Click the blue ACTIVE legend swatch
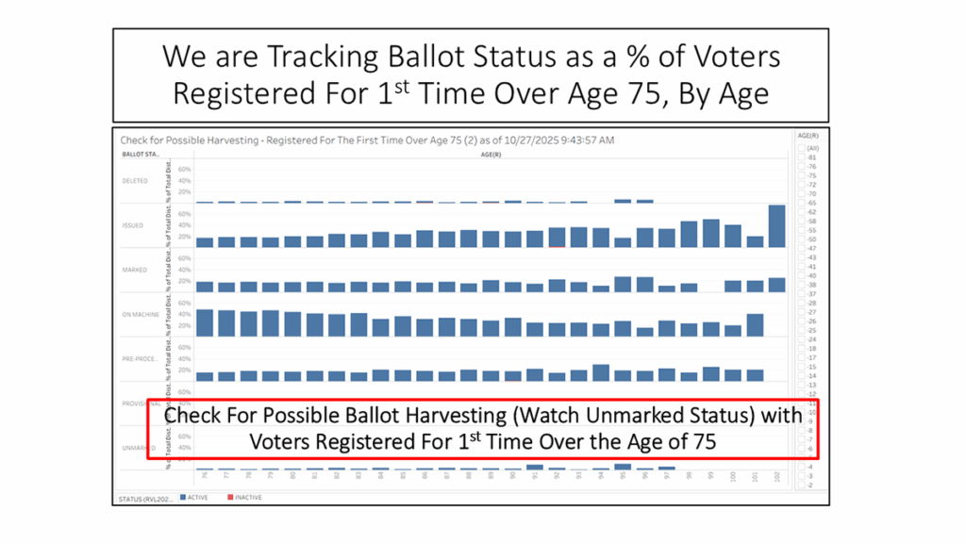Image resolution: width=966 pixels, height=543 pixels. click(x=182, y=497)
